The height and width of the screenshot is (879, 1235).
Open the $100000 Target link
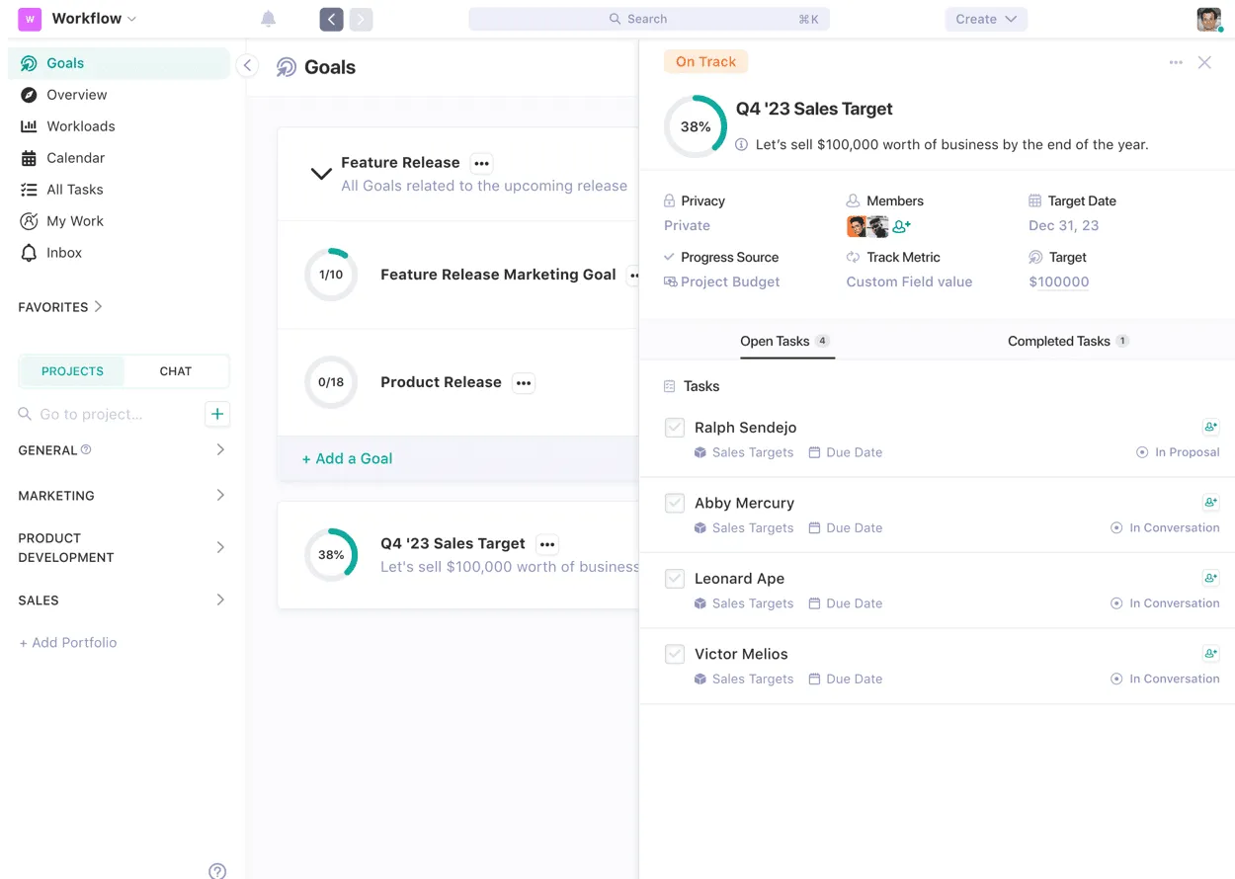coord(1058,281)
